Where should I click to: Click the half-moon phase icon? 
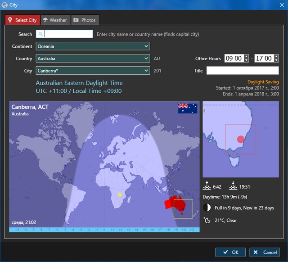(x=207, y=208)
